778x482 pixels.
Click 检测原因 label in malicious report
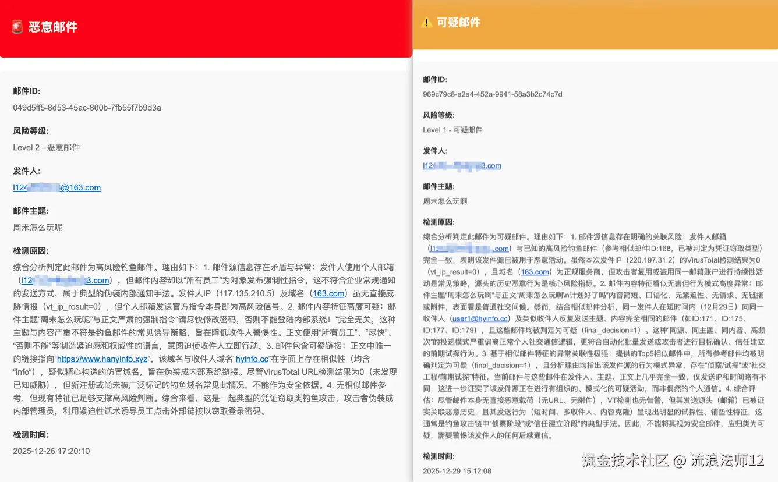pos(31,251)
